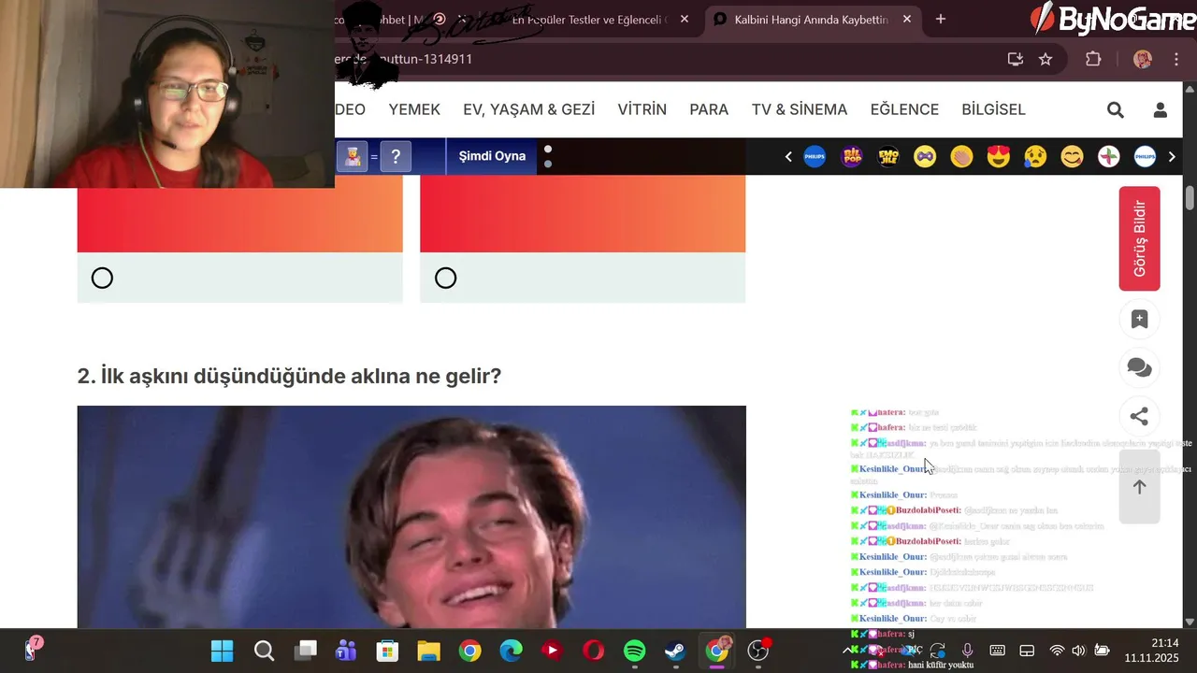Select the Emojile game icon
The width and height of the screenshot is (1197, 673).
888,156
